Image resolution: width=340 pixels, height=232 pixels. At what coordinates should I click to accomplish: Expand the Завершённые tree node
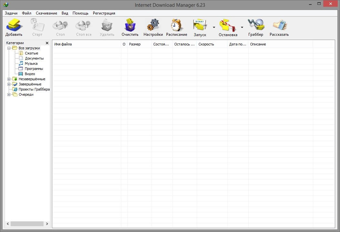[9, 84]
